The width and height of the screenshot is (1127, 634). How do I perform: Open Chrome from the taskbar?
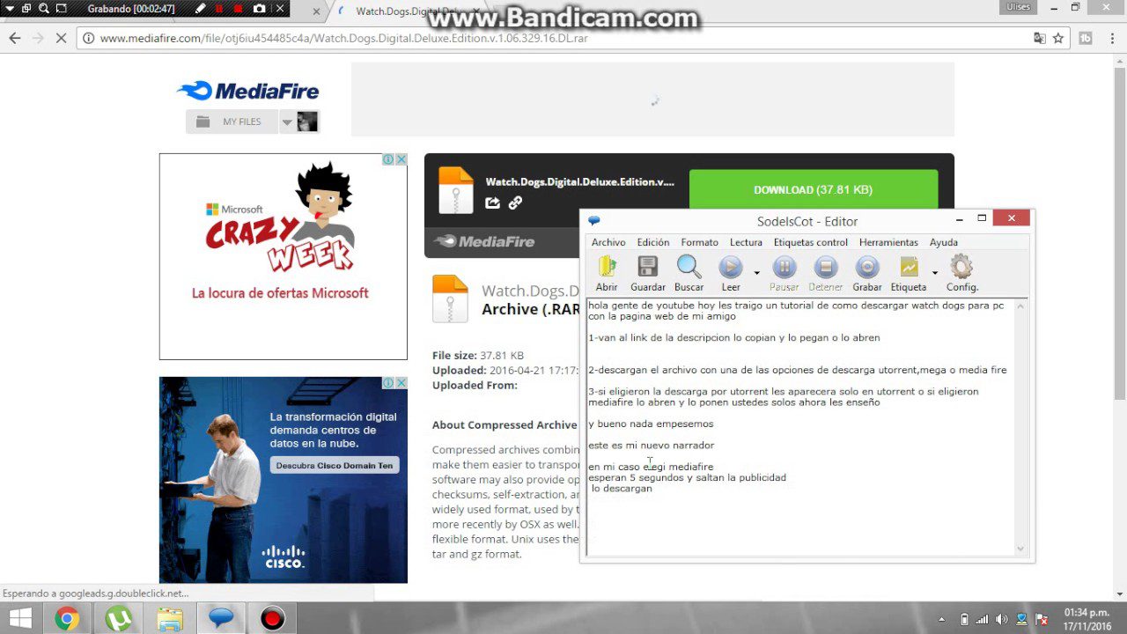pos(67,619)
